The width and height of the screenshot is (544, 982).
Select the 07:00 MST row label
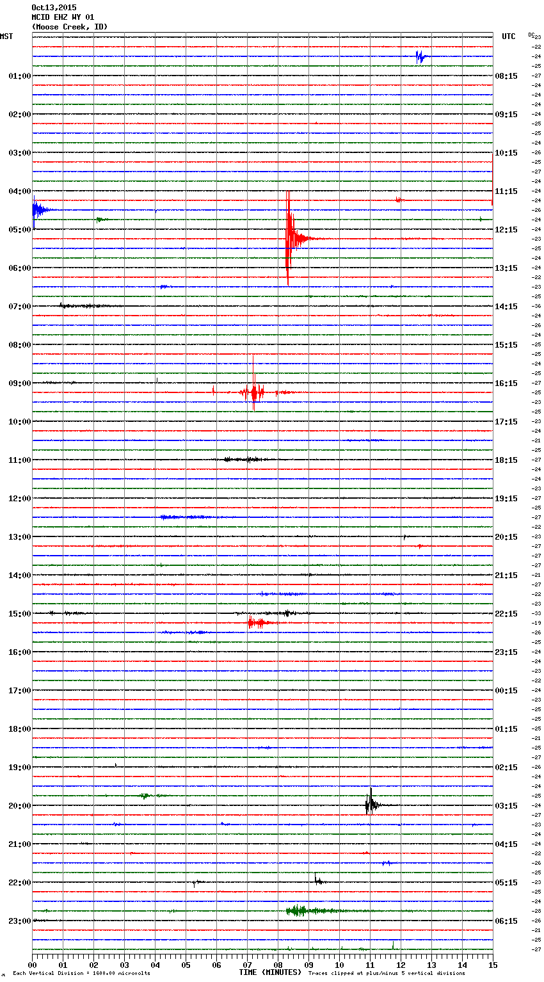pos(19,307)
